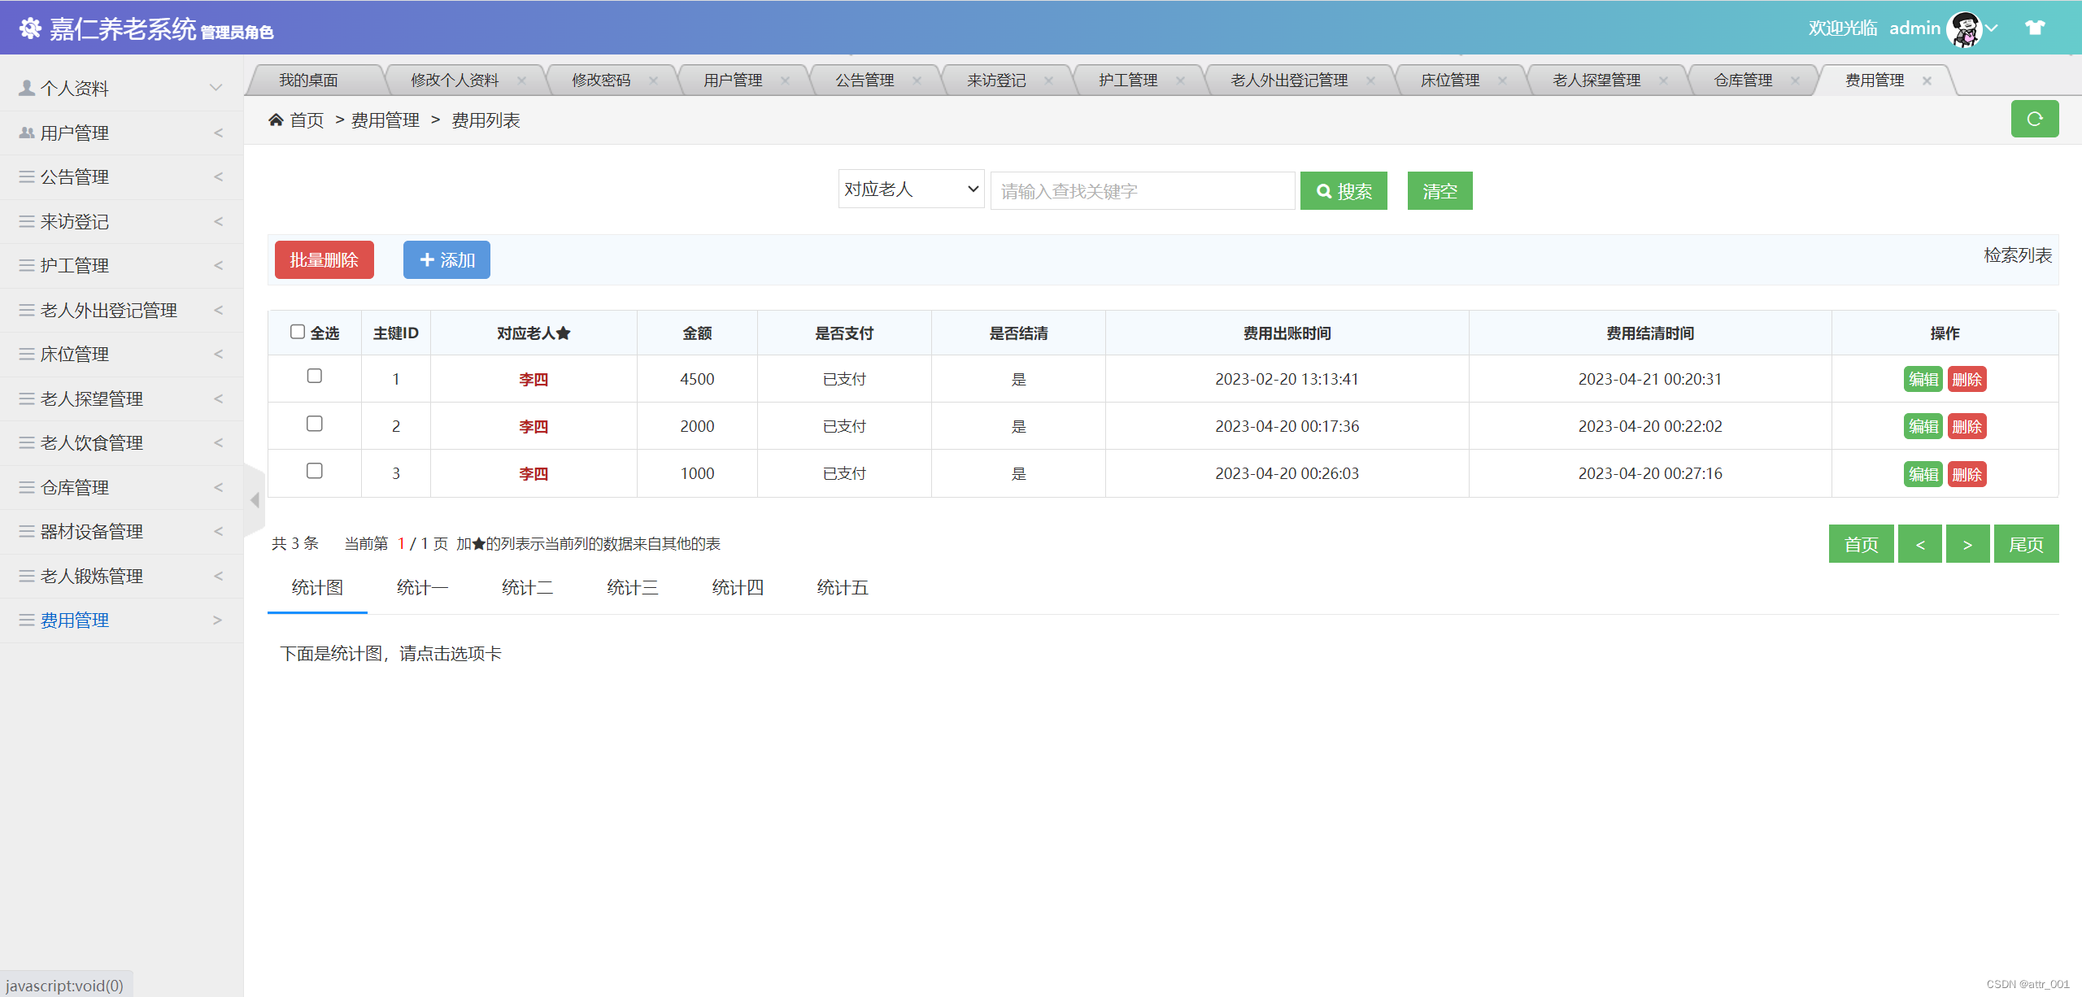Image resolution: width=2082 pixels, height=997 pixels.
Task: Tick the checkbox for row ID 1
Action: click(x=315, y=377)
